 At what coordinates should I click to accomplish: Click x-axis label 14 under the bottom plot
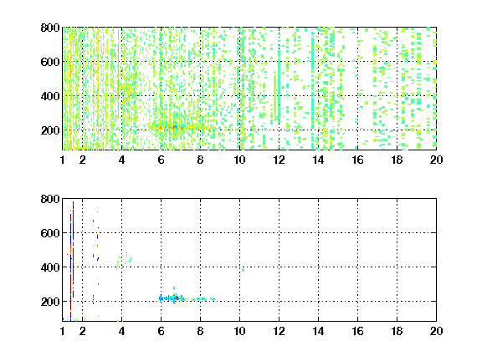[x=318, y=331]
